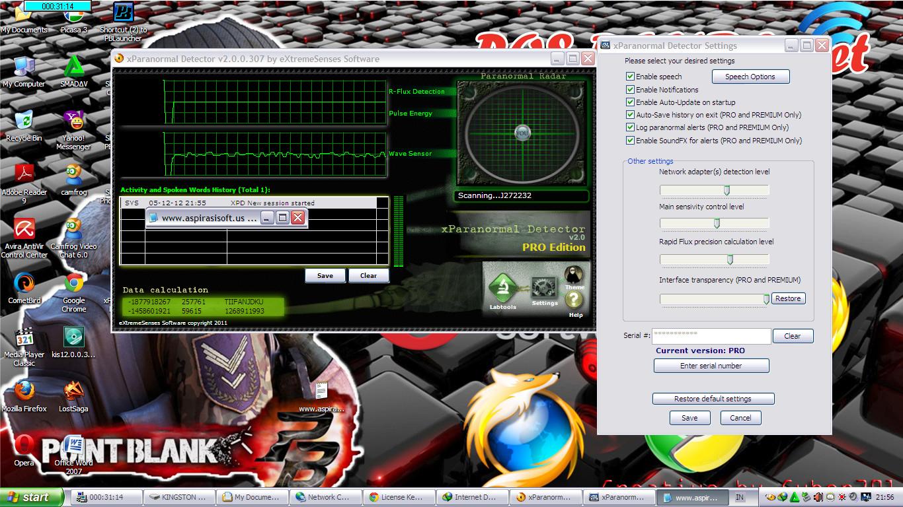Click R-Flux Detection label
The width and height of the screenshot is (903, 507).
point(416,92)
